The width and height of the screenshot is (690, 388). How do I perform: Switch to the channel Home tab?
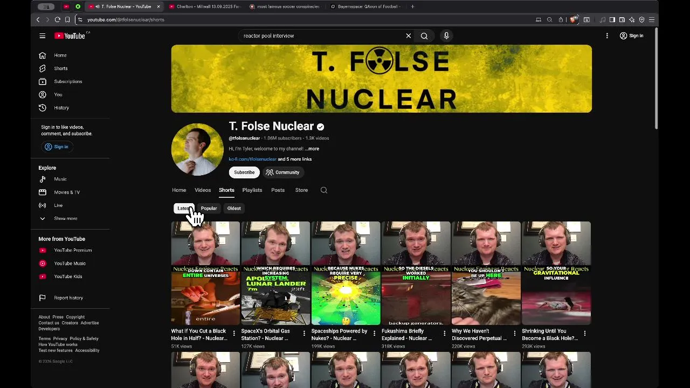tap(179, 190)
